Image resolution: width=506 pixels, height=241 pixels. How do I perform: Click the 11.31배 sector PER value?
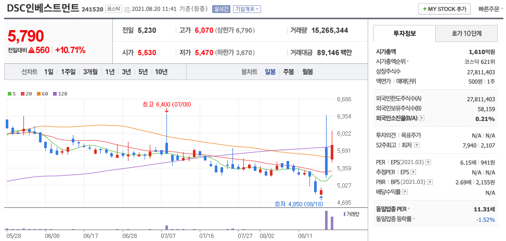pos(484,209)
